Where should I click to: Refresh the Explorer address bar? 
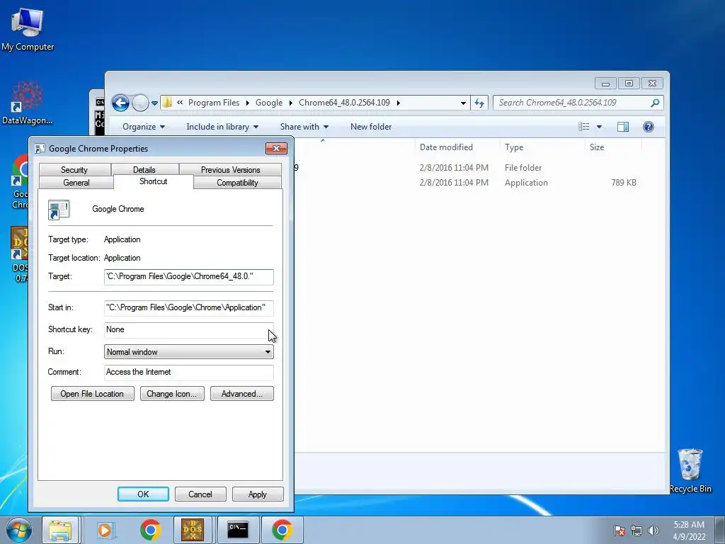[x=479, y=103]
